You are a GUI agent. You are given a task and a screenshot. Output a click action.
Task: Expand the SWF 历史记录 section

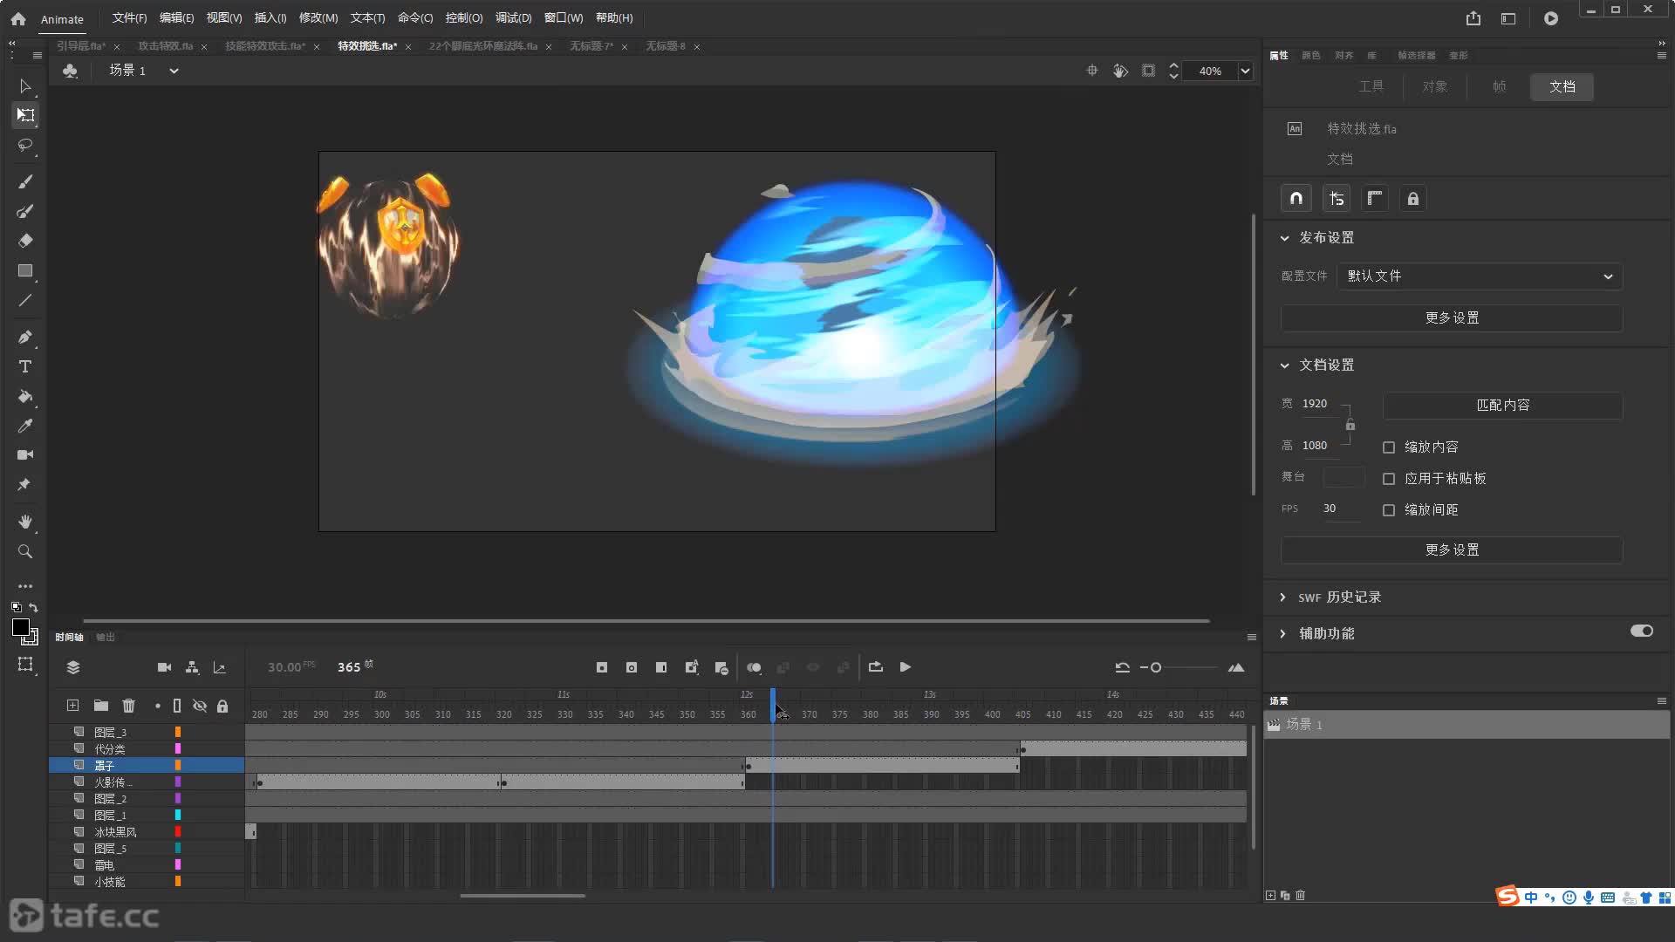click(x=1282, y=597)
